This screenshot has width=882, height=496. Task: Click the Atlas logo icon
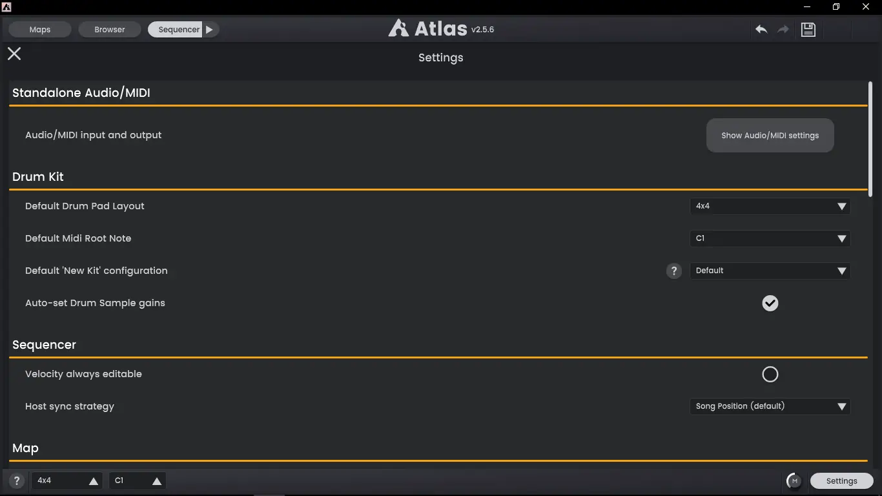pyautogui.click(x=398, y=28)
